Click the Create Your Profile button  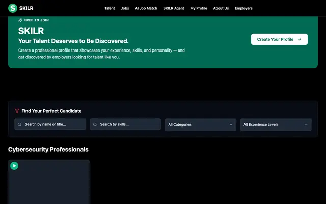point(279,39)
